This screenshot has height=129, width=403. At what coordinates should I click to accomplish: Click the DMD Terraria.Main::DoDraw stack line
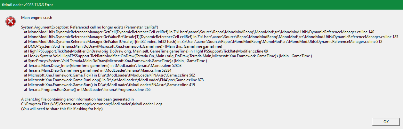click(123, 46)
